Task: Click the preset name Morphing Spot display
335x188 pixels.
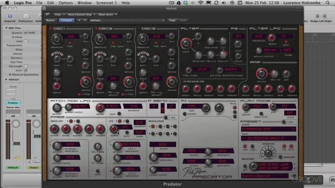Action: tap(269, 129)
